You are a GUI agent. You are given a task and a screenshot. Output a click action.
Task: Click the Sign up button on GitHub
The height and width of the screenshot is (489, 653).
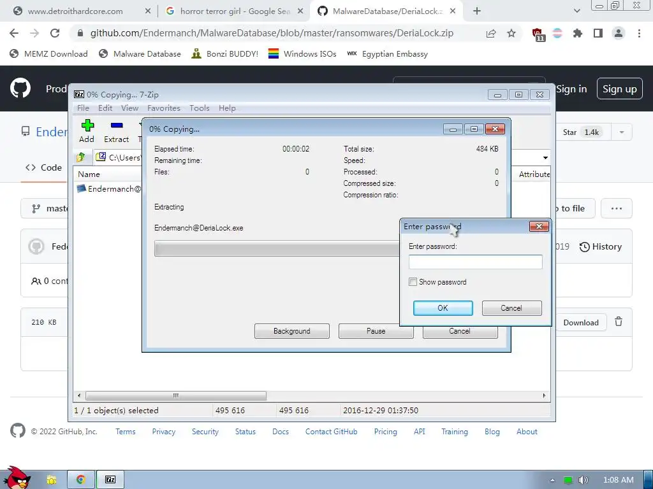click(620, 89)
